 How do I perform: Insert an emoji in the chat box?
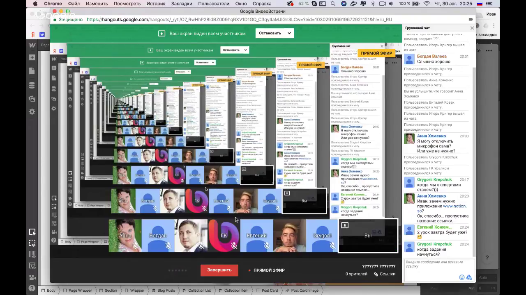coord(462,277)
